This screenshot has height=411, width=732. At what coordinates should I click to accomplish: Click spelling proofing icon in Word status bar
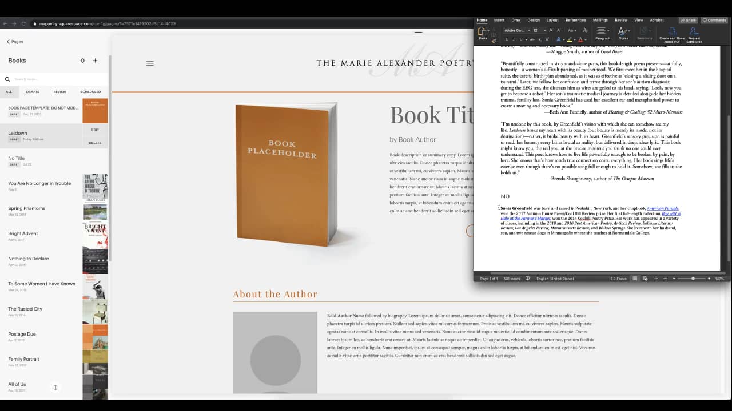(528, 279)
